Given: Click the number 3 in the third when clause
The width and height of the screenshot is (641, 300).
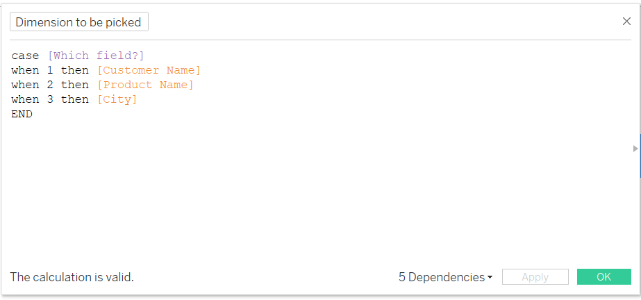Looking at the screenshot, I should click(x=50, y=99).
